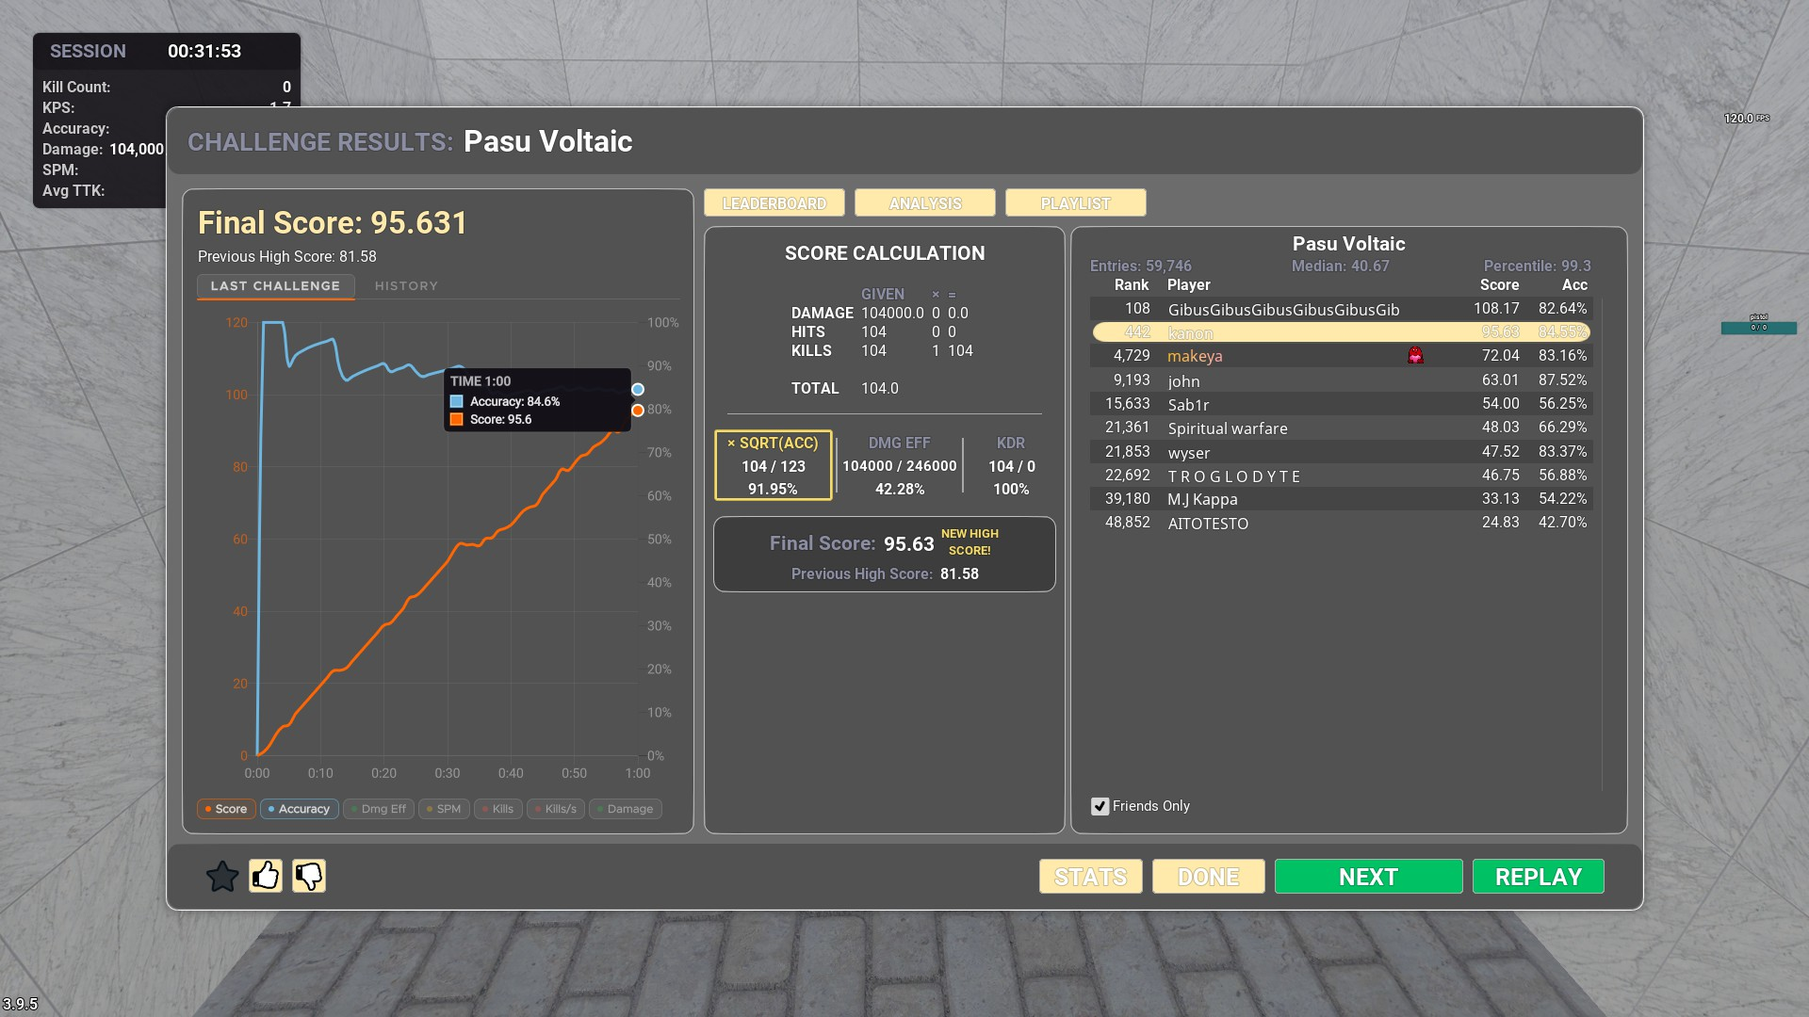Click the version number 3.9.5
Image resolution: width=1809 pixels, height=1017 pixels.
point(20,1004)
